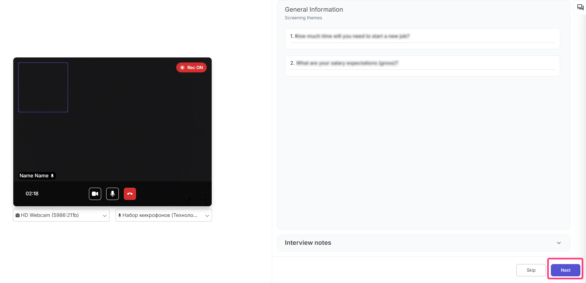Turn off the camera in the call
586x283 pixels.
(95, 194)
